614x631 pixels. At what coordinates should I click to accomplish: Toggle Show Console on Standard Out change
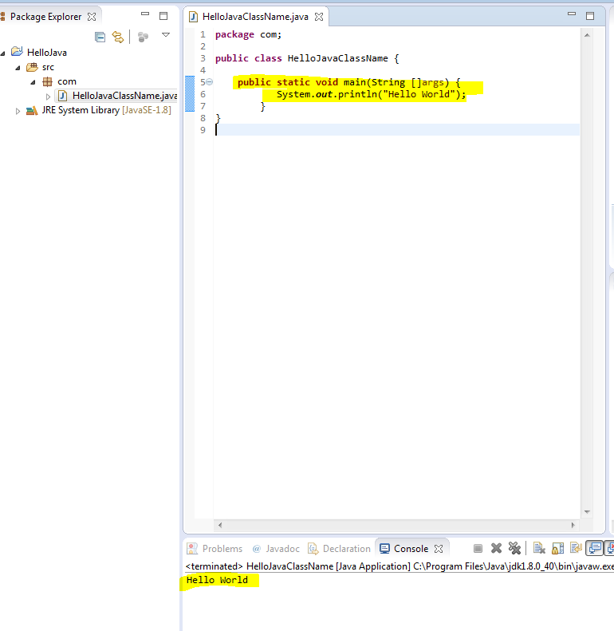click(595, 548)
